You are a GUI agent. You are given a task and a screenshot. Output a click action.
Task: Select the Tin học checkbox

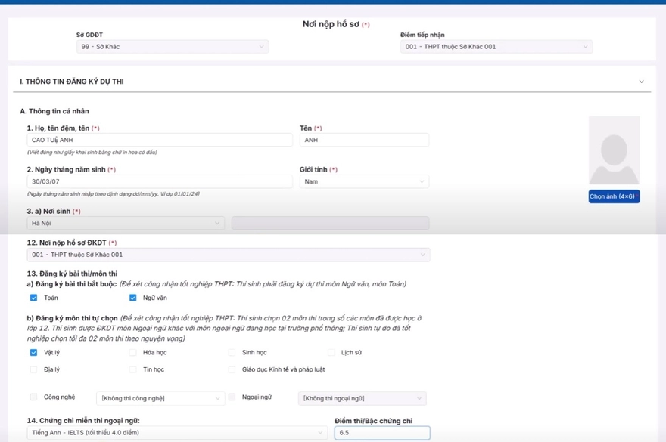pyautogui.click(x=132, y=370)
